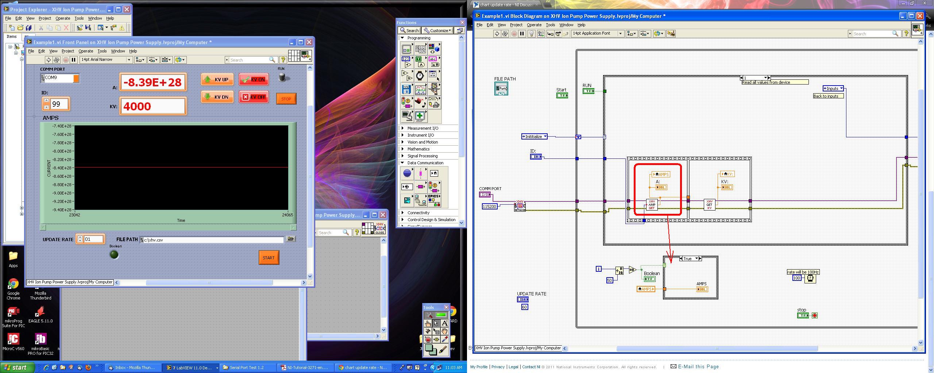Open String palette in Functions
This screenshot has height=373, width=934.
click(x=433, y=62)
